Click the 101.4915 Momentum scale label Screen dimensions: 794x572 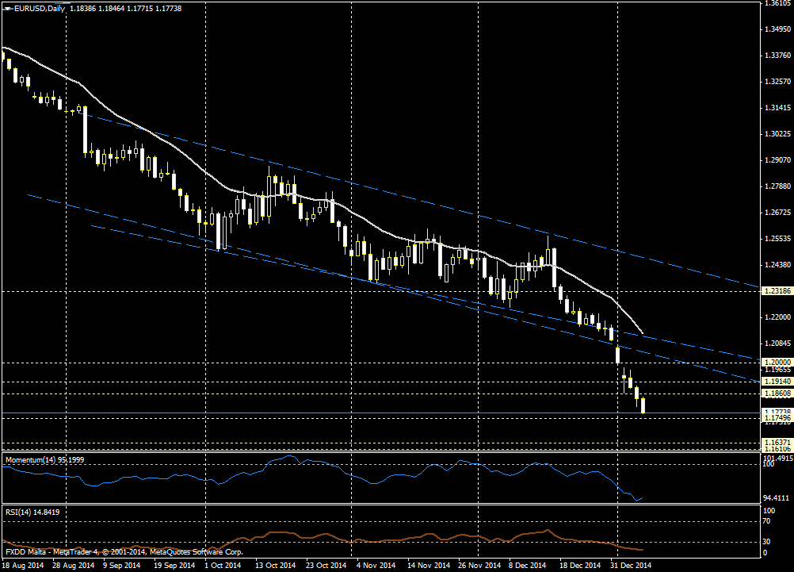point(777,459)
